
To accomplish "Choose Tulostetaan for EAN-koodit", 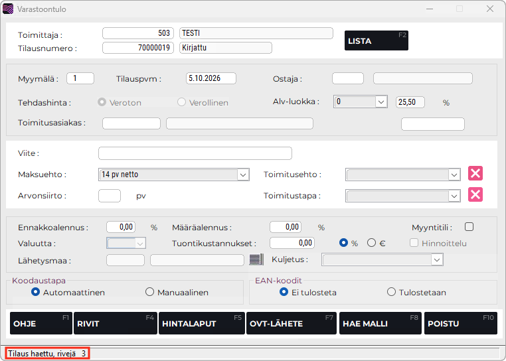I will [391, 292].
